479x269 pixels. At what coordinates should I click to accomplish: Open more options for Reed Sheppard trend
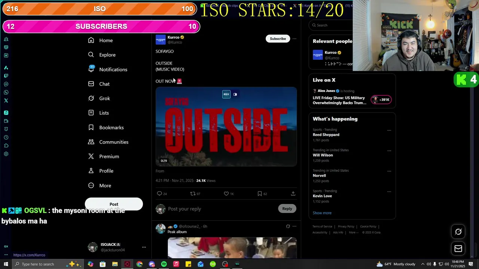click(389, 130)
